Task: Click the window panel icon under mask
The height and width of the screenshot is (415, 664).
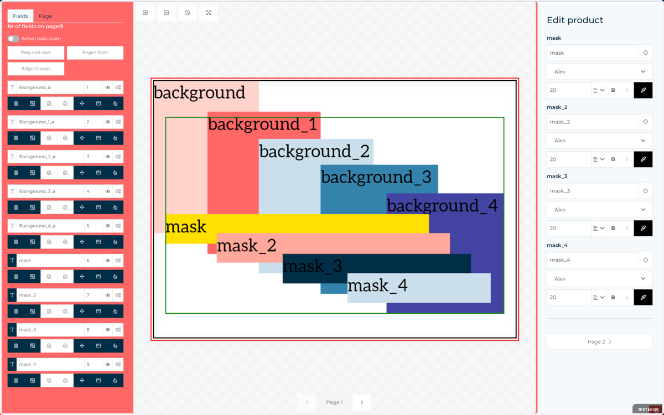Action: point(98,277)
